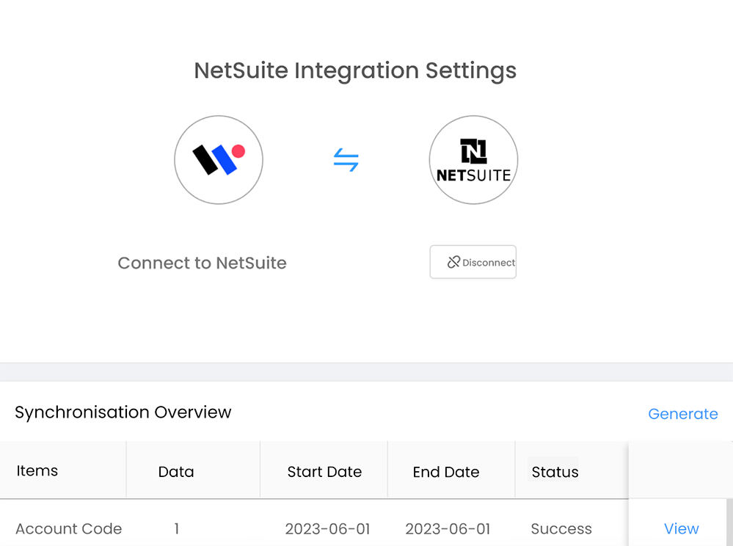Click the start date 2023-06-01 cell
Image resolution: width=733 pixels, height=546 pixels.
tap(328, 528)
